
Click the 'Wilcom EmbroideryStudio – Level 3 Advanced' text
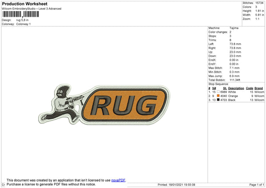(x=31, y=9)
